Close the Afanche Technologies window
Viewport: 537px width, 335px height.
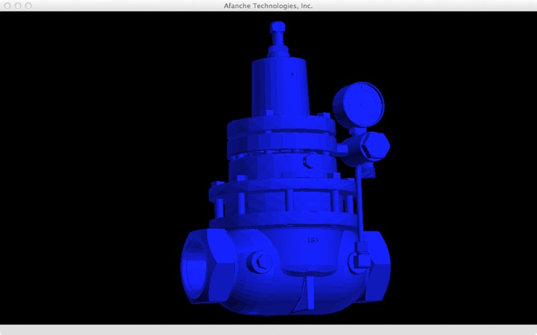(x=7, y=5)
